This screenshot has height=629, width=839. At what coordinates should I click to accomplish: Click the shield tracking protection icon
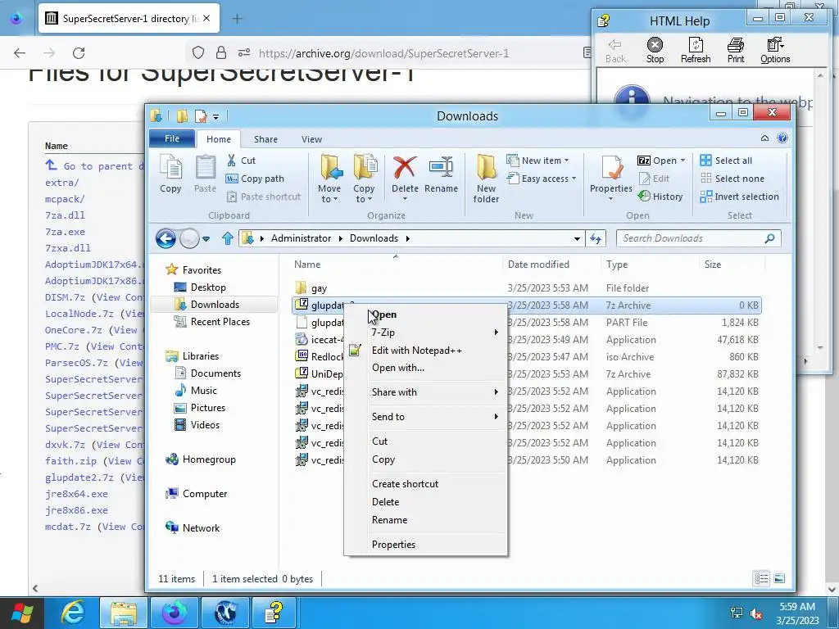pos(198,52)
